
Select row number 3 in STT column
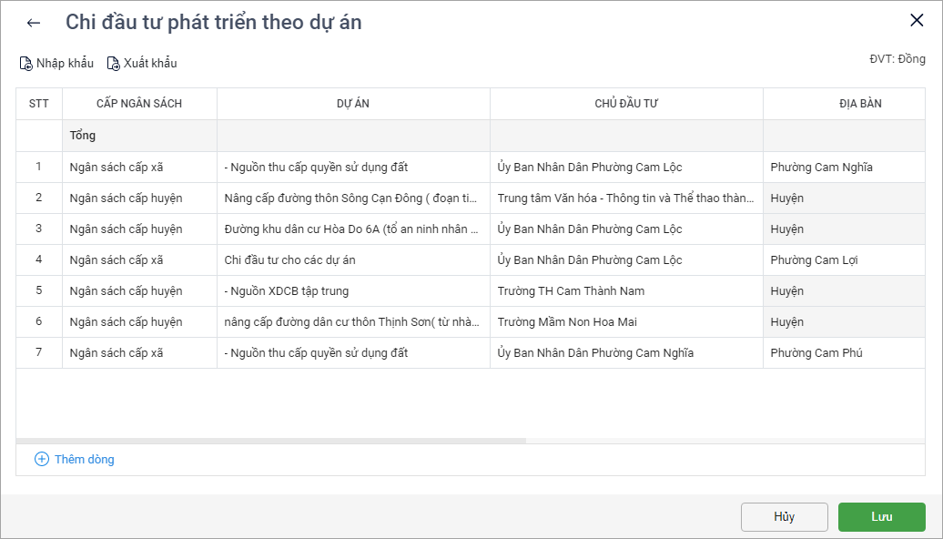pyautogui.click(x=39, y=229)
